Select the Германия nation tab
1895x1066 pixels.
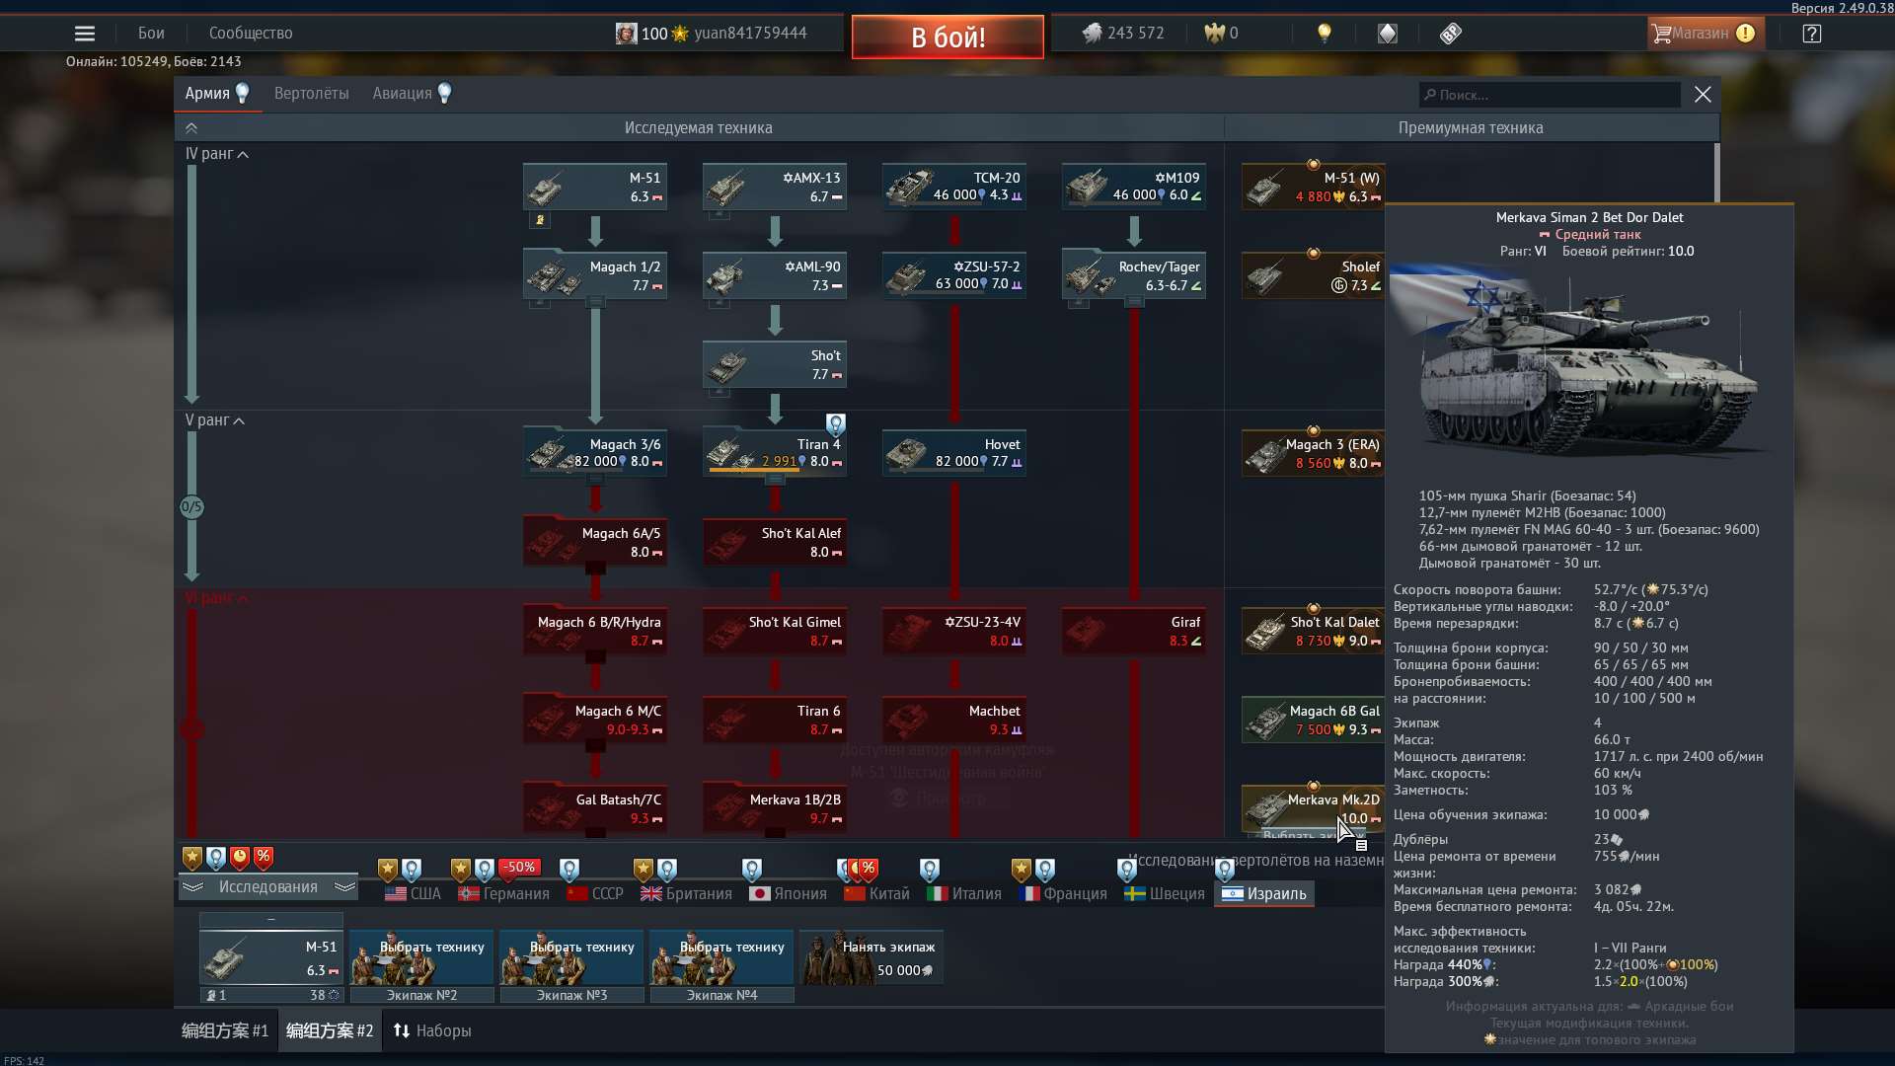[504, 894]
